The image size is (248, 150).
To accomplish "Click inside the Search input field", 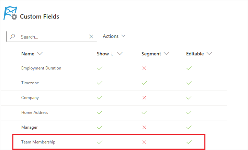I will pyautogui.click(x=52, y=36).
